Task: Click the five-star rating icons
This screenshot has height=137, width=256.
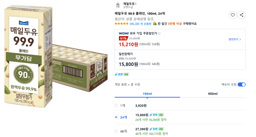Action: pos(122,24)
